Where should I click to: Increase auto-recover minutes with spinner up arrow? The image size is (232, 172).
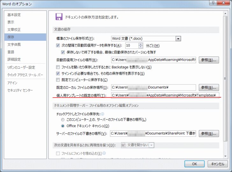tap(141, 44)
